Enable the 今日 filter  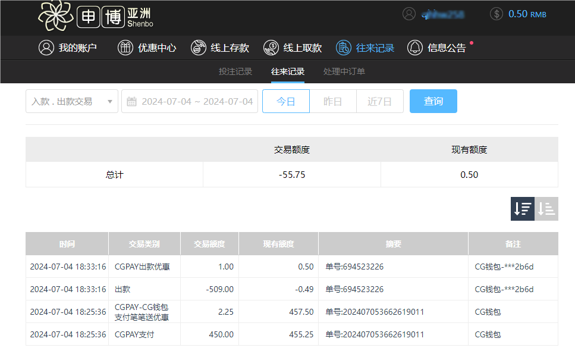[285, 101]
